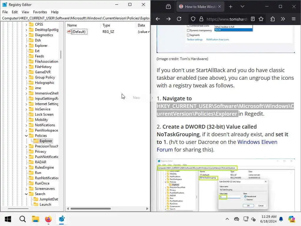The width and height of the screenshot is (301, 226).
Task: Open the Windows Start menu
Action: (8, 219)
